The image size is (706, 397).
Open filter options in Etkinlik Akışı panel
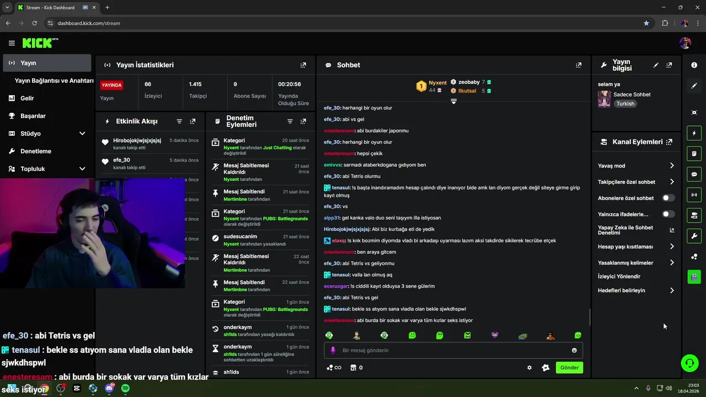[x=179, y=121]
